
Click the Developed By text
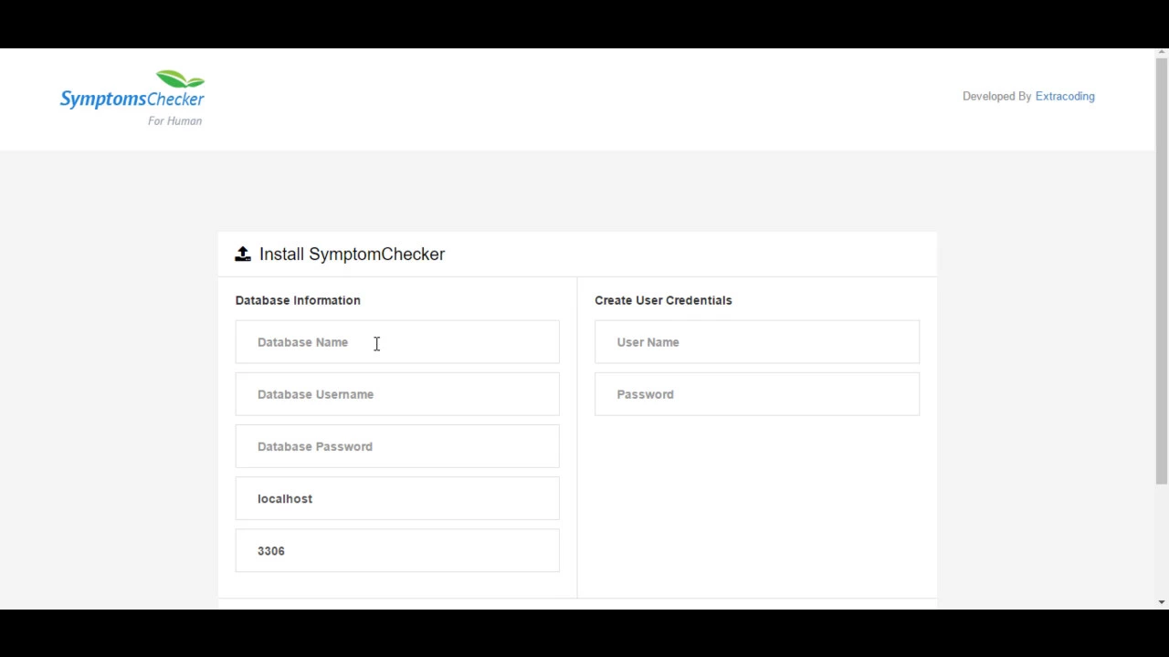[996, 96]
